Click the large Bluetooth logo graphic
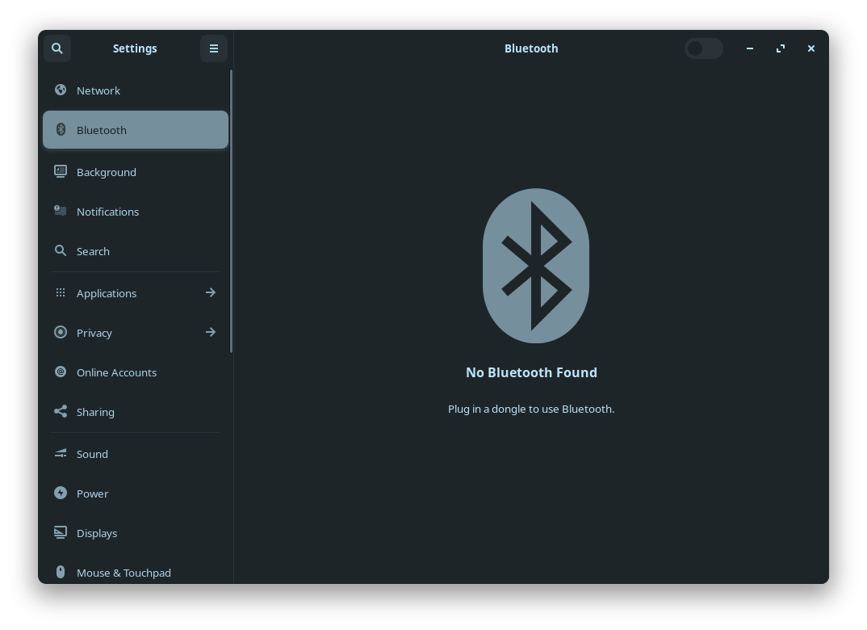Viewport: 867px width, 630px height. pyautogui.click(x=535, y=265)
